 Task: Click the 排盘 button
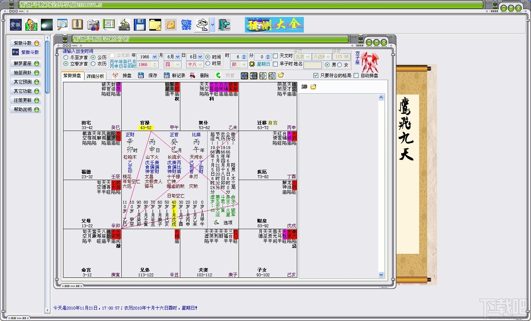pyautogui.click(x=123, y=76)
